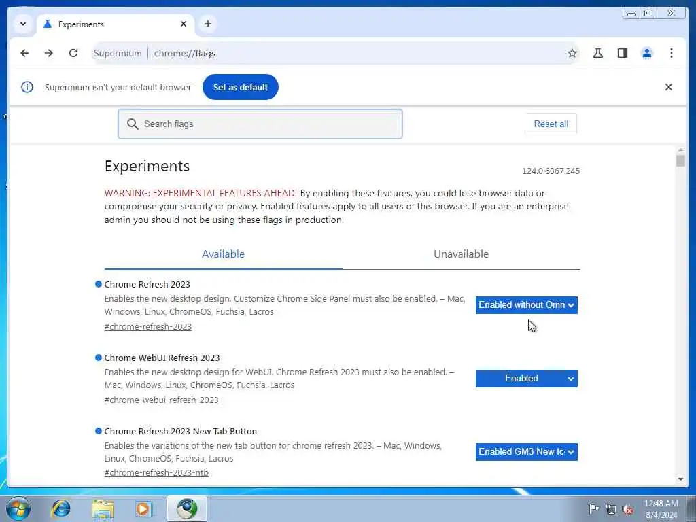696x522 pixels.
Task: Click the network tray icon
Action: 611,509
